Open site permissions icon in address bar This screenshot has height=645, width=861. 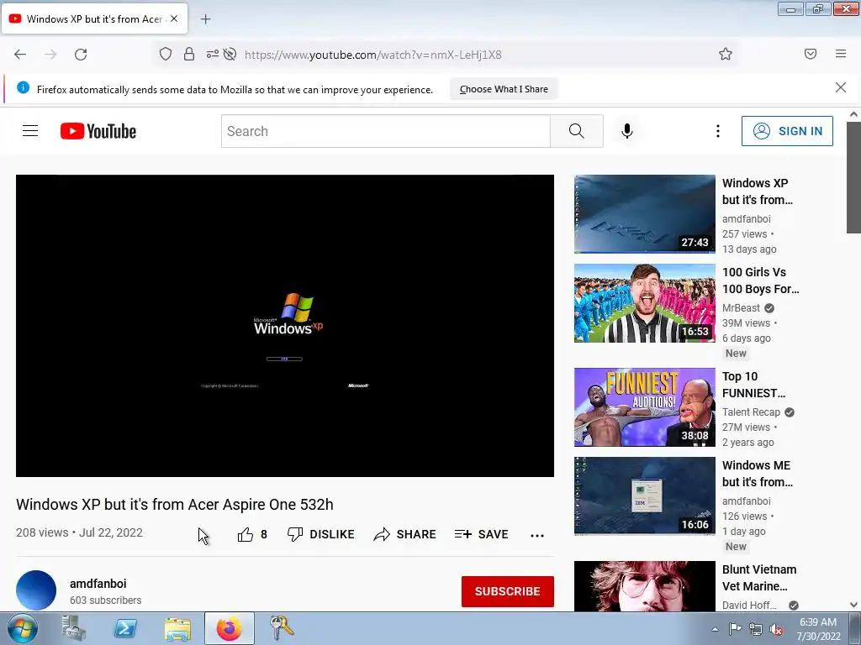(213, 54)
